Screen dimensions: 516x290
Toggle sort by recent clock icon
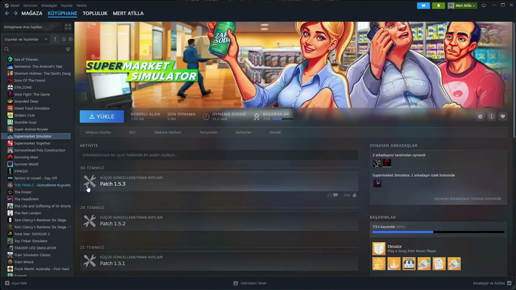pos(64,39)
